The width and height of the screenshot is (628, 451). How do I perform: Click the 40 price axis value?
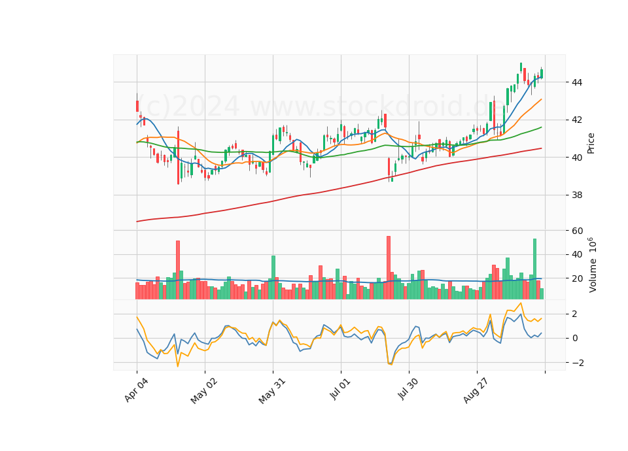577,158
